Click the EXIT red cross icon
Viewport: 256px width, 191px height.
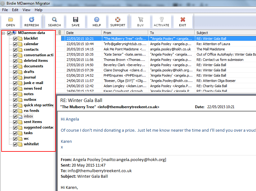coord(183,19)
